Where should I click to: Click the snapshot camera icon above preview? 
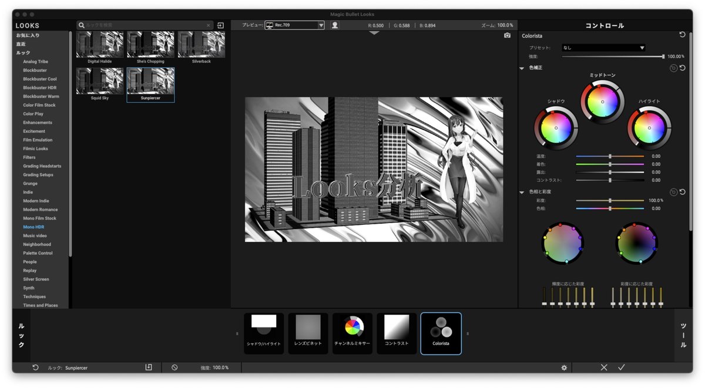click(507, 35)
